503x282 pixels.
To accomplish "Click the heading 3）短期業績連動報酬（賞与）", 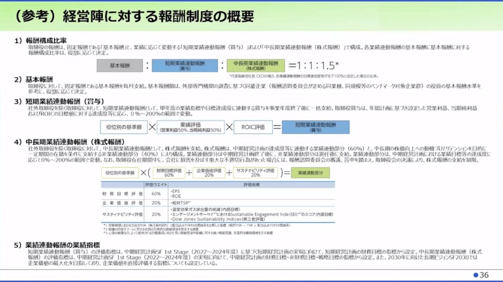I will coord(59,101).
